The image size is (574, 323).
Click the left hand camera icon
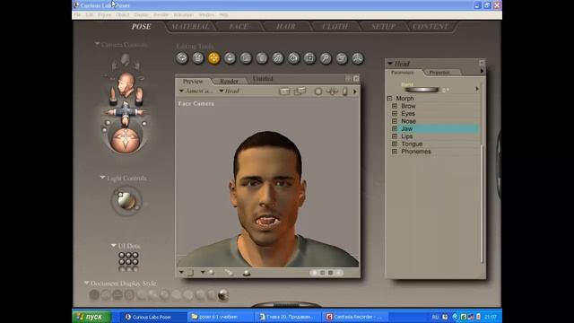pos(113,96)
